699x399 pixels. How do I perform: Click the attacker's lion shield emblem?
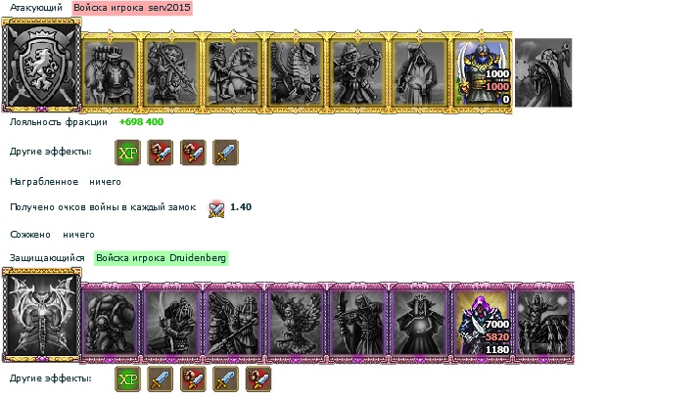[x=41, y=65]
